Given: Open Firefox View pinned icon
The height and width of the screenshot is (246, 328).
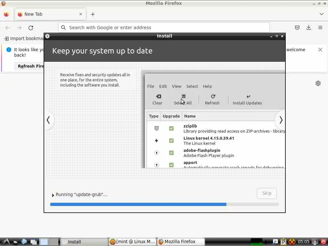Looking at the screenshot, I should [x=6, y=14].
